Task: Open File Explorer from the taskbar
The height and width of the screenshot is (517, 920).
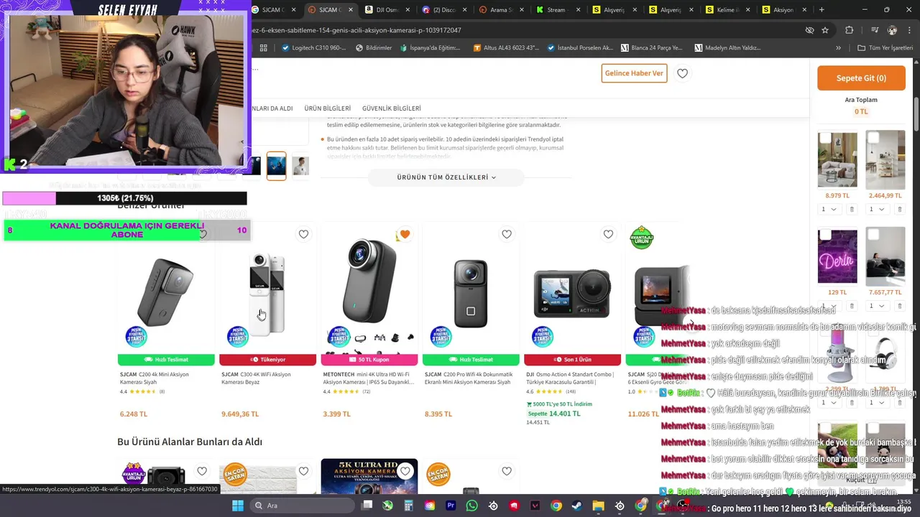Action: click(x=598, y=506)
